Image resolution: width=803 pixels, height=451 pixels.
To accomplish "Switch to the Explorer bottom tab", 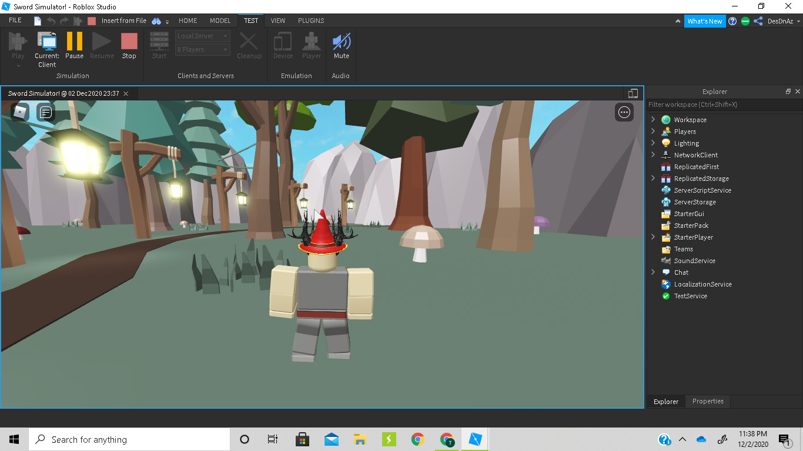I will [x=666, y=402].
